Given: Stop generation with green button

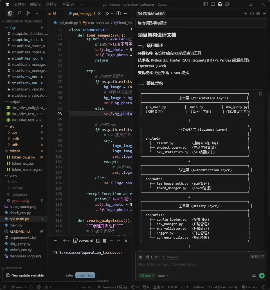Looking at the screenshot, I should (x=262, y=276).
